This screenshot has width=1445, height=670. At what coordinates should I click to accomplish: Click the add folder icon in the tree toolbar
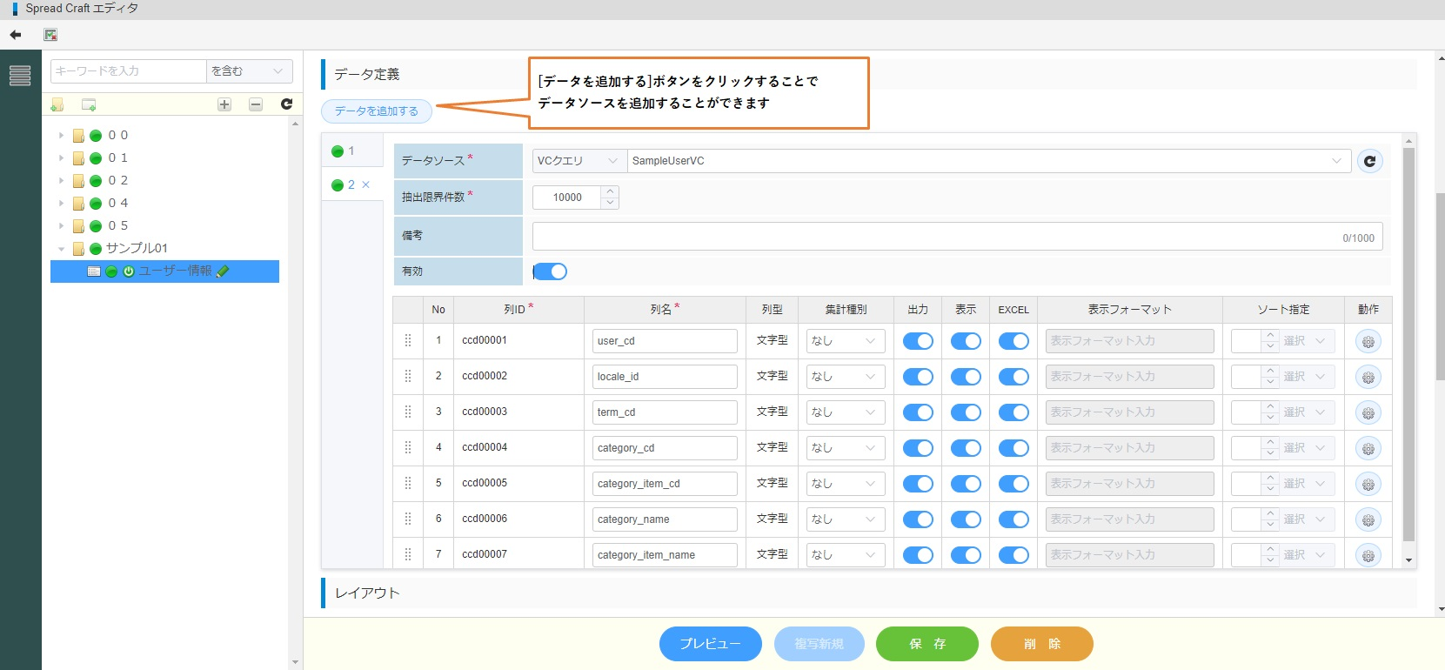57,104
